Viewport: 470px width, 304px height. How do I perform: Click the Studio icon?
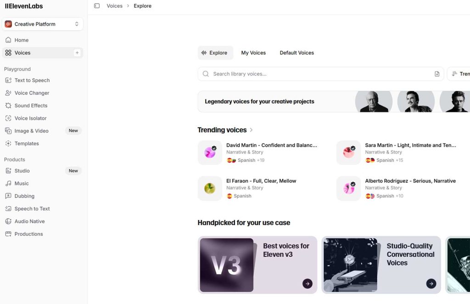pyautogui.click(x=8, y=171)
